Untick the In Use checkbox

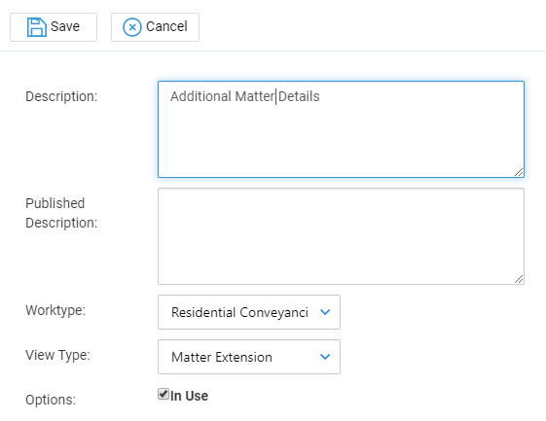[164, 394]
